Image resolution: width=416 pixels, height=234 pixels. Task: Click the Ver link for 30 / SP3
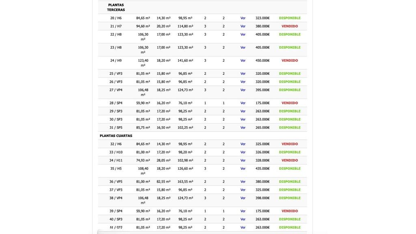(243, 119)
